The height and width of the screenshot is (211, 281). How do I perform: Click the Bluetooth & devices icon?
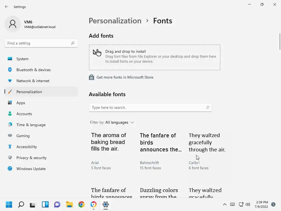(x=10, y=70)
